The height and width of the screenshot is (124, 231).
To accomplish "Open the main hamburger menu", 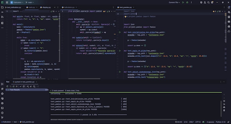I will [7, 2].
